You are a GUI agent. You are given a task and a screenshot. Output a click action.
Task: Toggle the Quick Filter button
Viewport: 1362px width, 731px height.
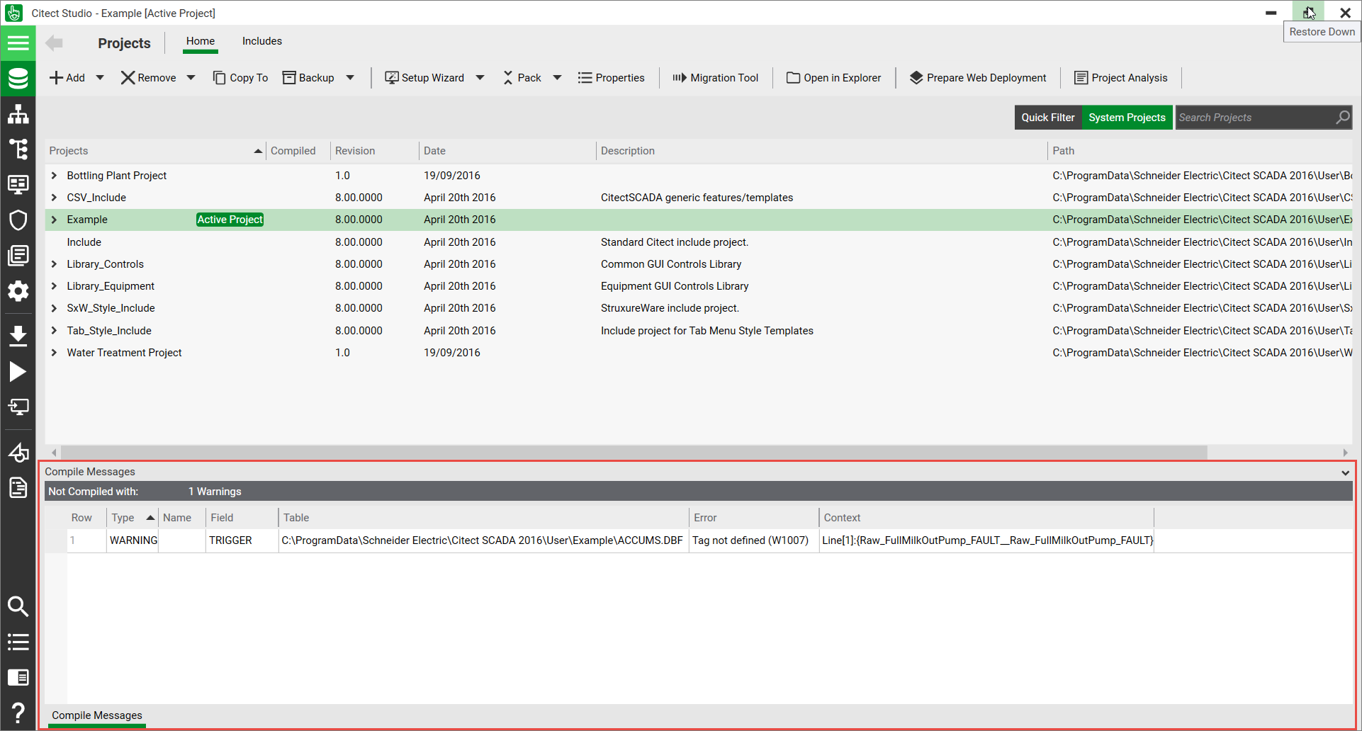(1047, 118)
